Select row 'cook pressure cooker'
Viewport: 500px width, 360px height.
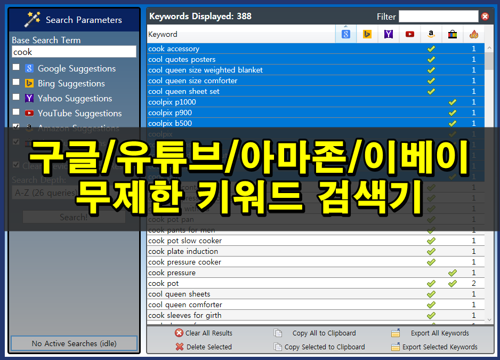[x=316, y=262]
